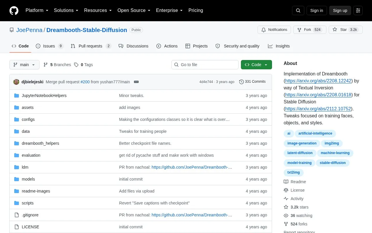372x233 pixels.
Task: Switch to the Pull requests tab
Action: pos(91,46)
